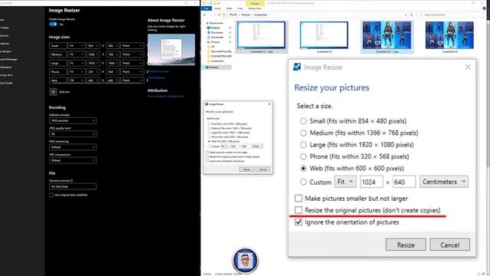
Task: Choose the Large 1920 × 1080 radio option
Action: 303,145
